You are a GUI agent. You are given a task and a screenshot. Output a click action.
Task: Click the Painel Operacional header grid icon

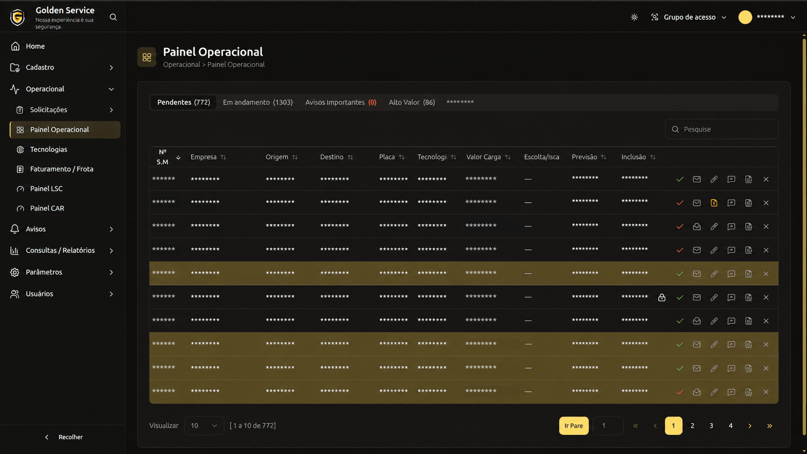click(147, 57)
